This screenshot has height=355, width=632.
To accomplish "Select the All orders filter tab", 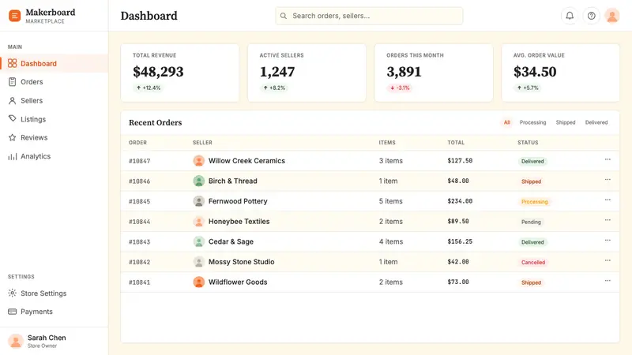I will pyautogui.click(x=506, y=122).
